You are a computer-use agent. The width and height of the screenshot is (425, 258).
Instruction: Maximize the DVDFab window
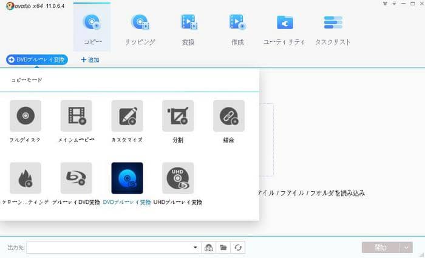tap(412, 4)
